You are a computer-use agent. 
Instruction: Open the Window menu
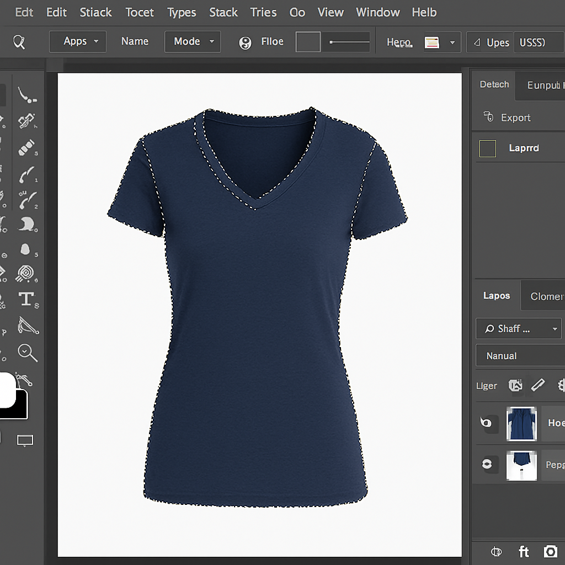[377, 13]
